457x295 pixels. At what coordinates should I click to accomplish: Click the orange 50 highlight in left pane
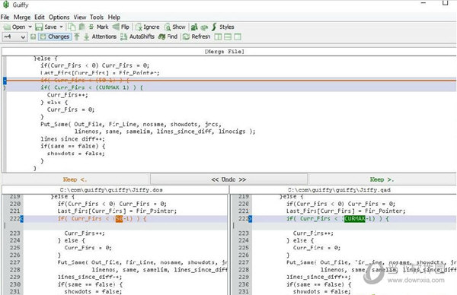(119, 218)
